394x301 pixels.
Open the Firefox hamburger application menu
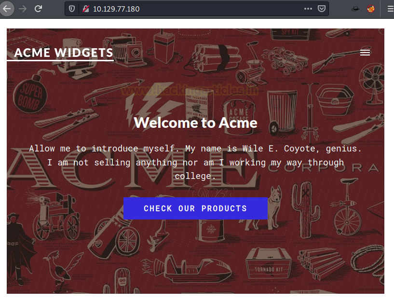coord(390,9)
